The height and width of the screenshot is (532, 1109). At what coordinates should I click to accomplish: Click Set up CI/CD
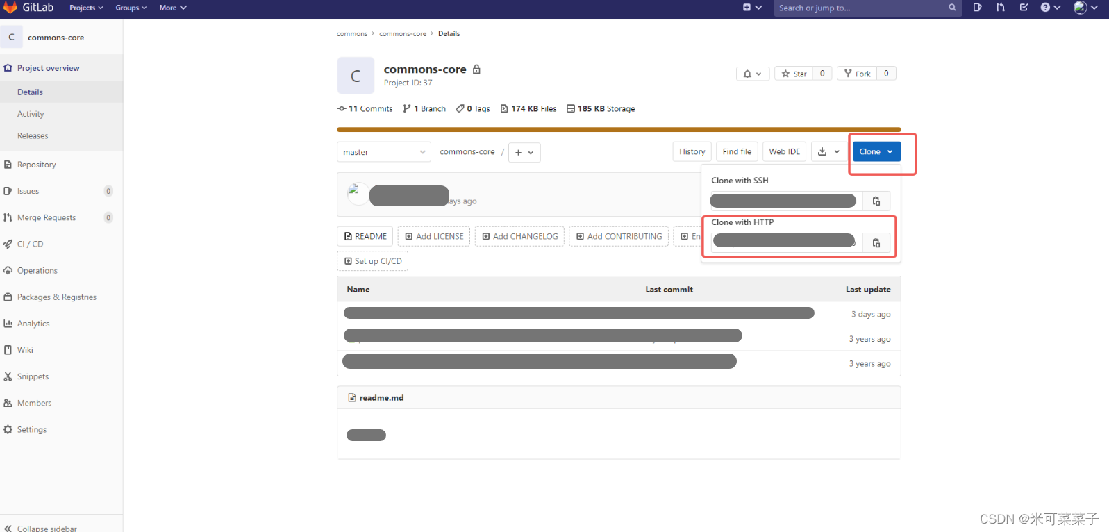coord(373,261)
